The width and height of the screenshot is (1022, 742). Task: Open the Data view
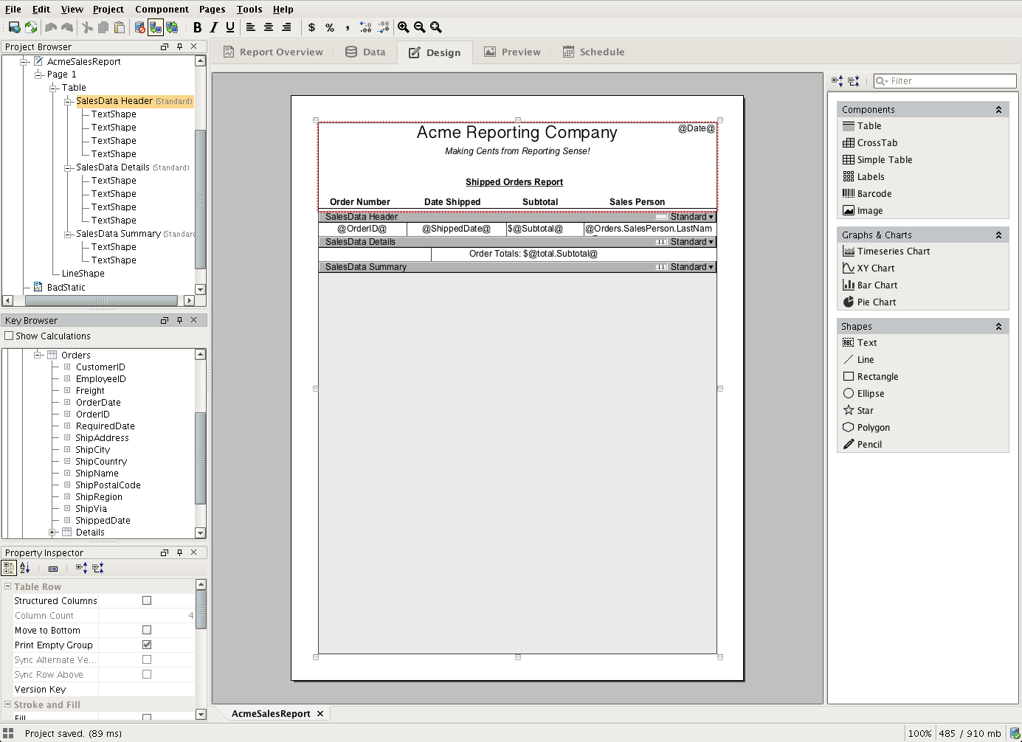[365, 52]
